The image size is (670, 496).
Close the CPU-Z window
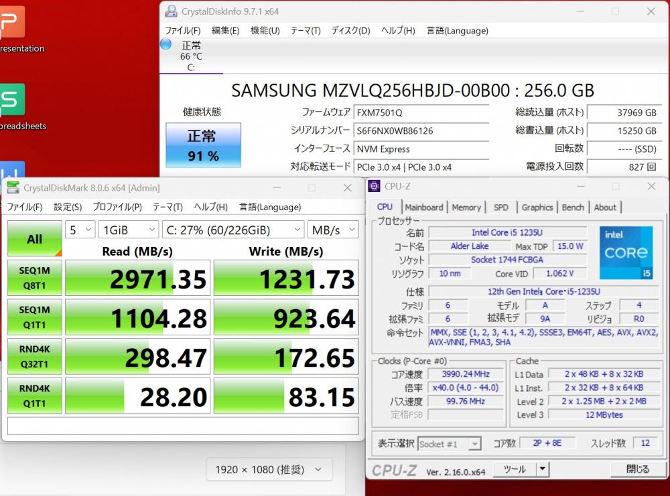[651, 187]
